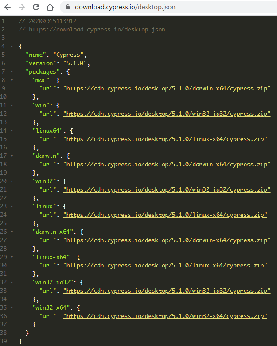Open the darwin-x64 zip link on line 27

click(x=167, y=240)
